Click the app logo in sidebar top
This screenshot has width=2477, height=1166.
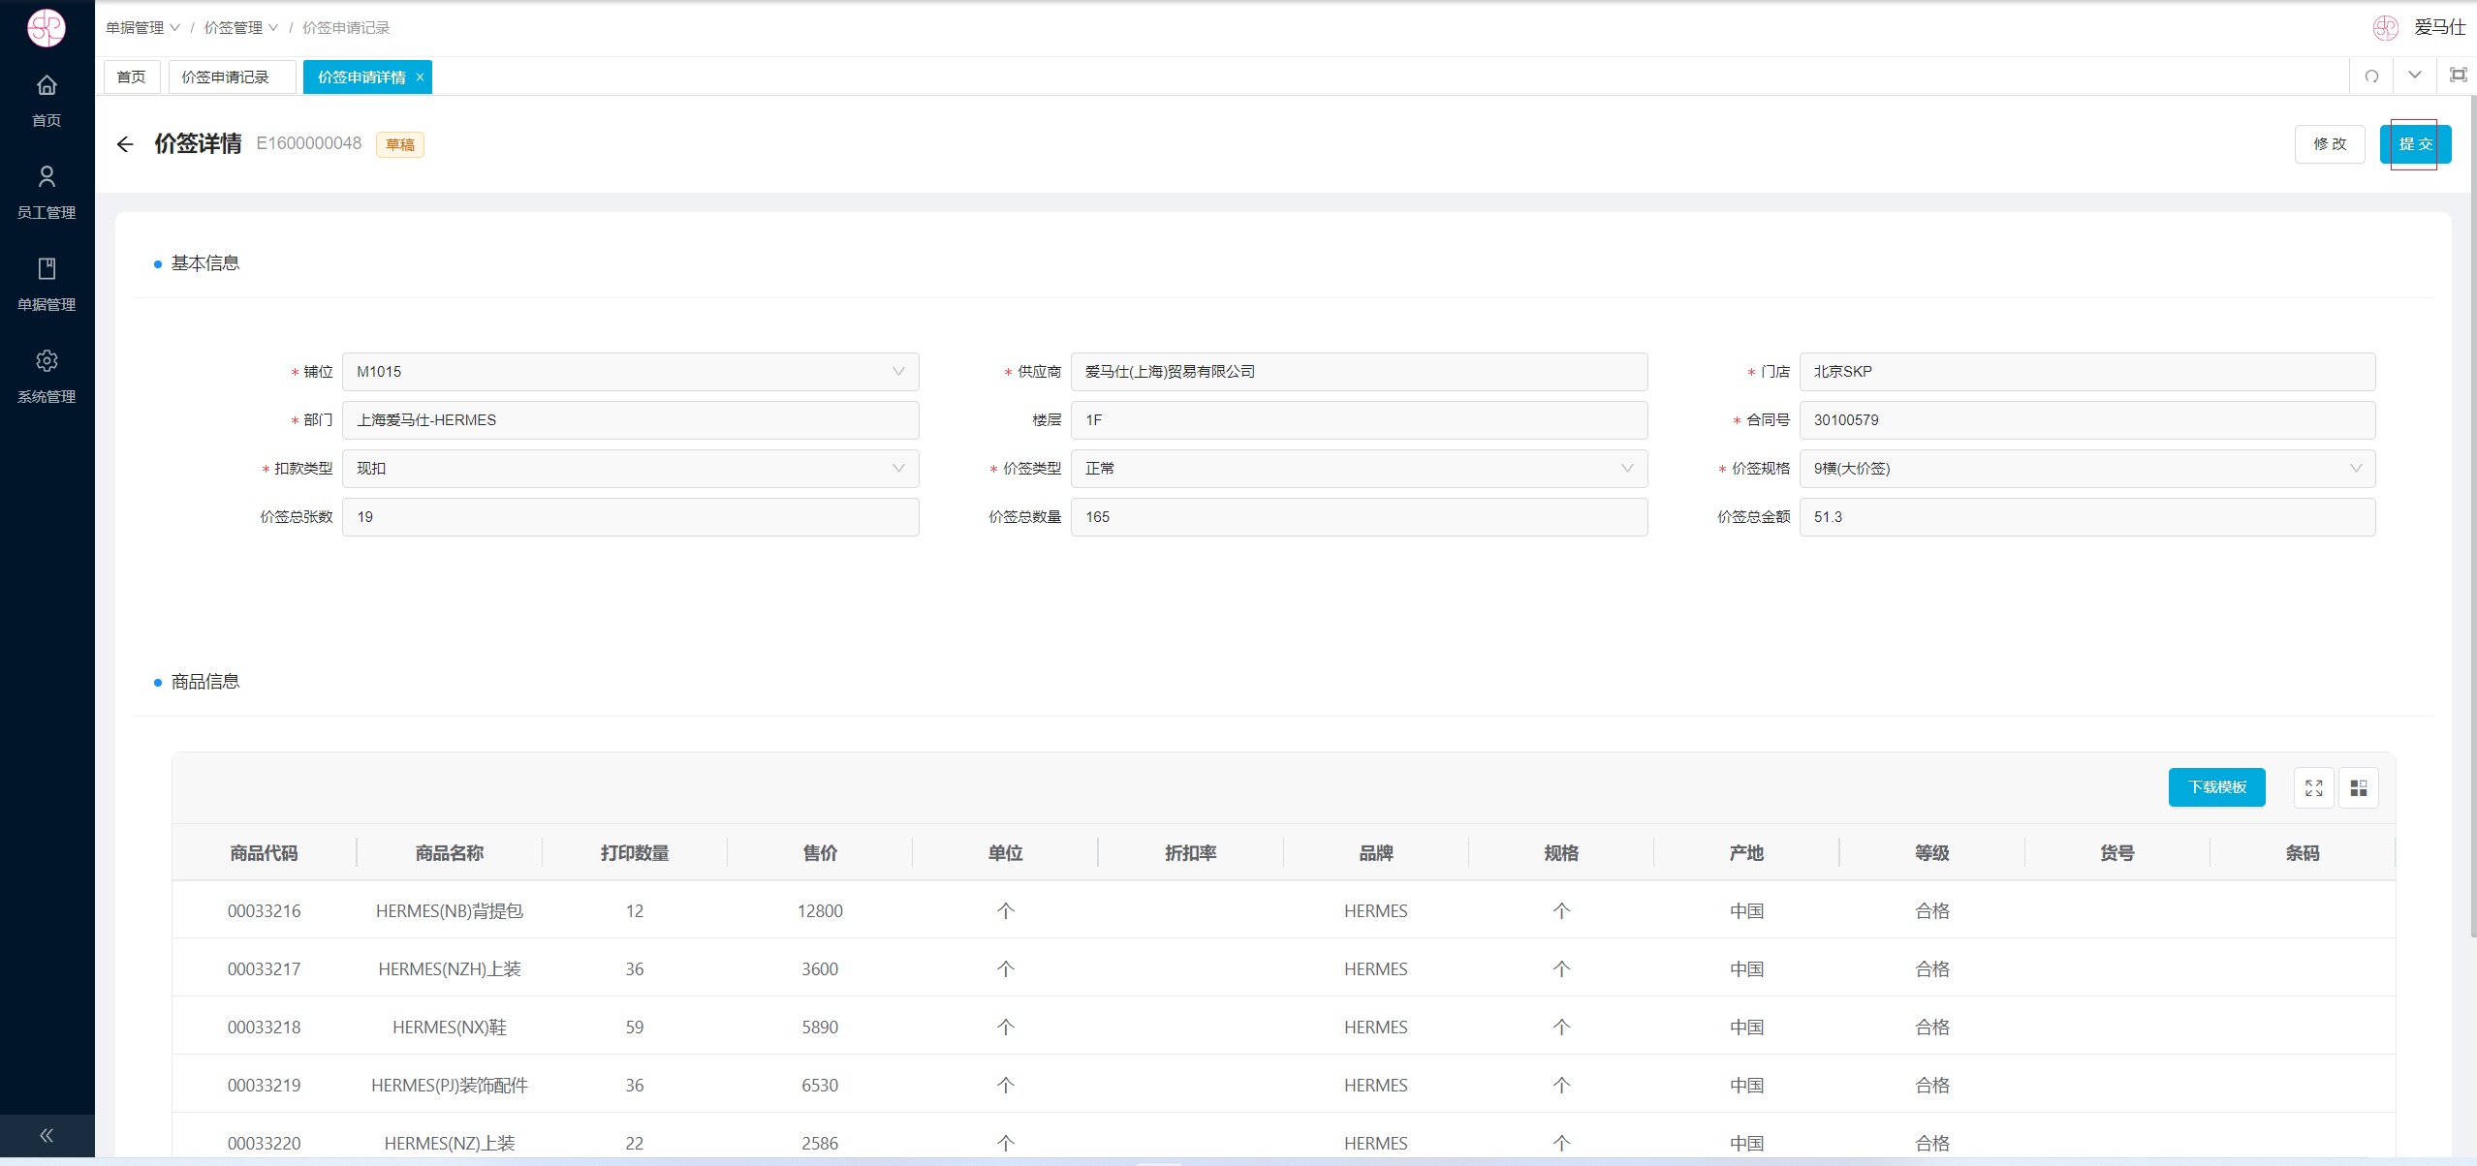pos(47,28)
